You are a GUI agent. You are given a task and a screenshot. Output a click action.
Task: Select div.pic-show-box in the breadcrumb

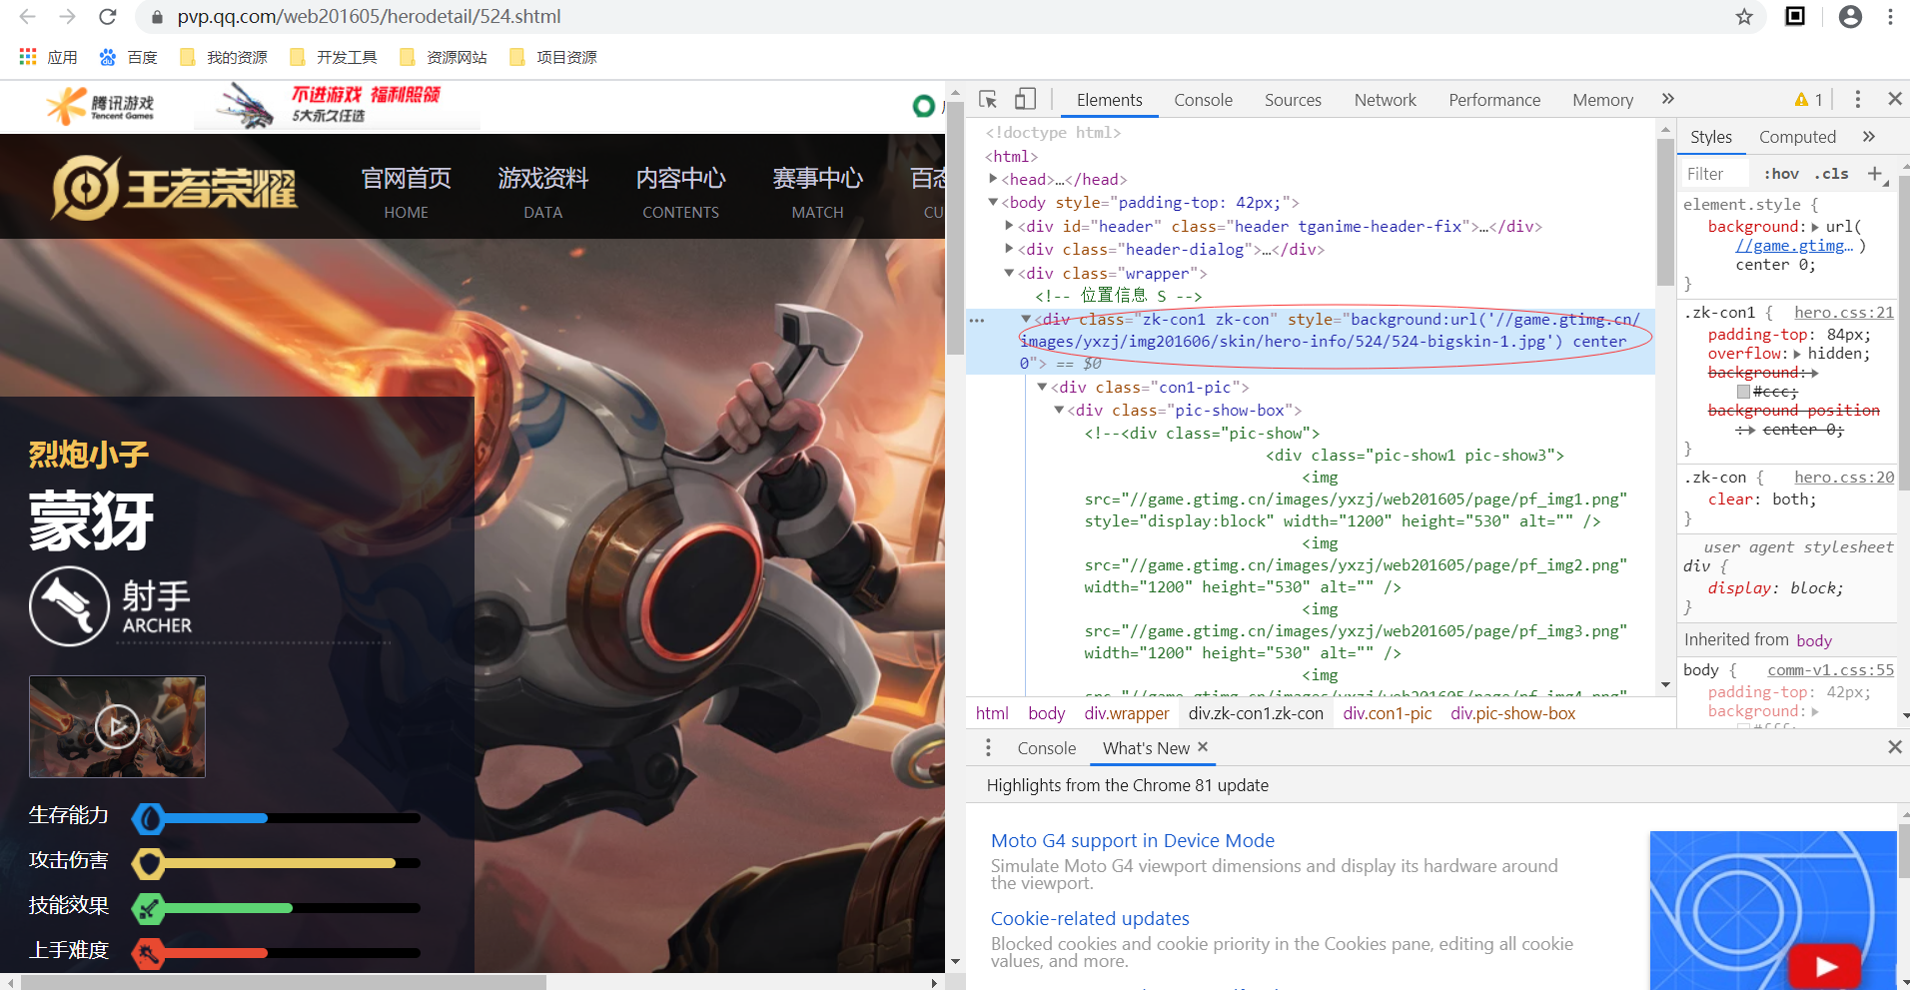click(1512, 713)
